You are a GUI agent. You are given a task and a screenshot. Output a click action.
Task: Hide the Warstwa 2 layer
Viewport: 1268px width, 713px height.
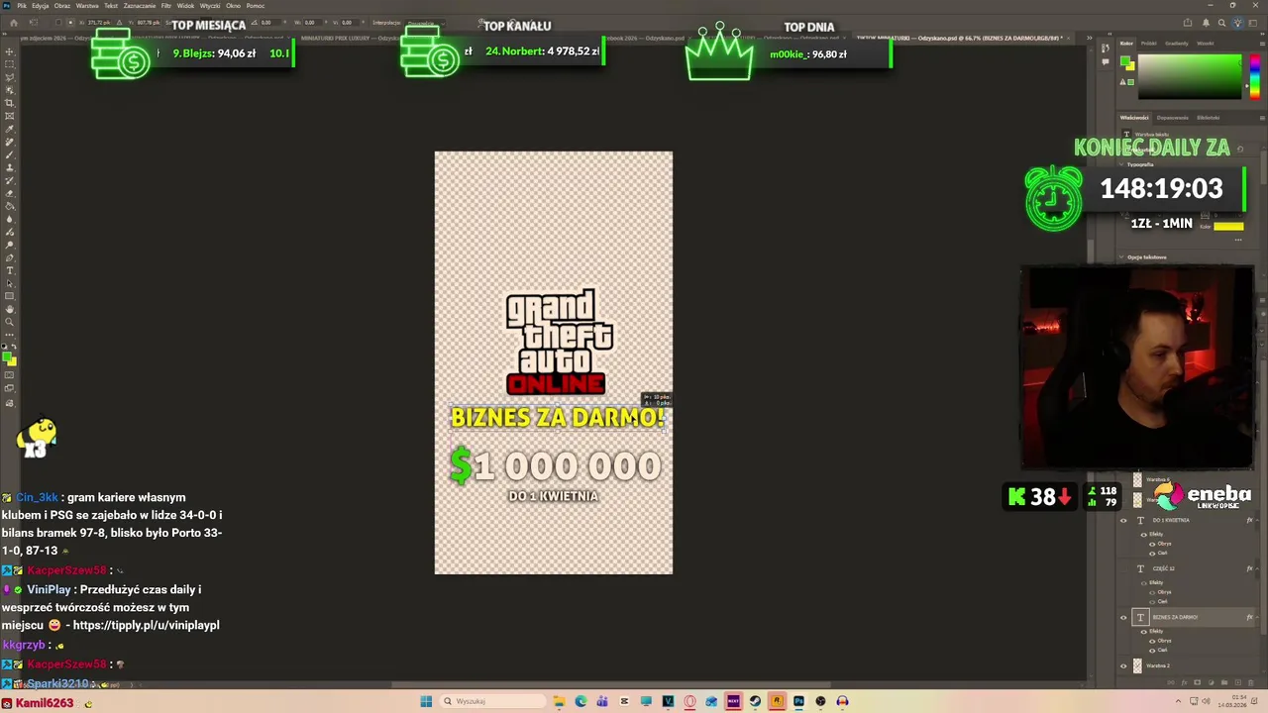[1123, 665]
